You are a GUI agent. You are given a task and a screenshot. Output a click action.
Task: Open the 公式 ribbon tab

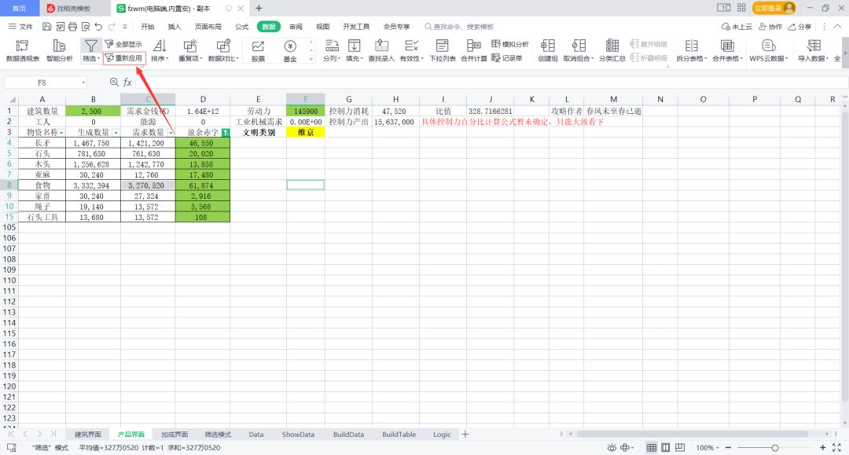(x=241, y=27)
